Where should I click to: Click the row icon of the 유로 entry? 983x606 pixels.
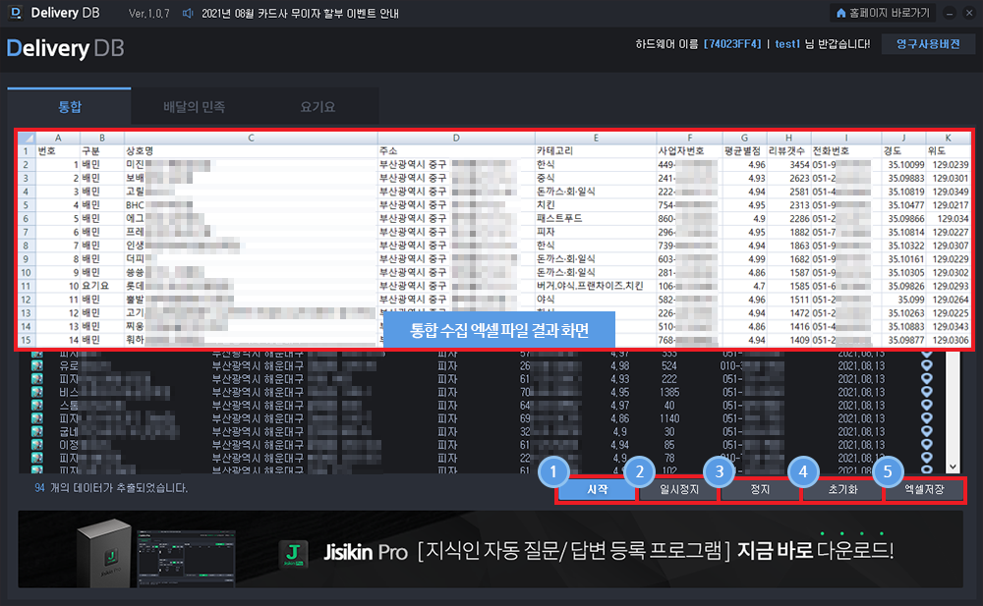tap(37, 365)
